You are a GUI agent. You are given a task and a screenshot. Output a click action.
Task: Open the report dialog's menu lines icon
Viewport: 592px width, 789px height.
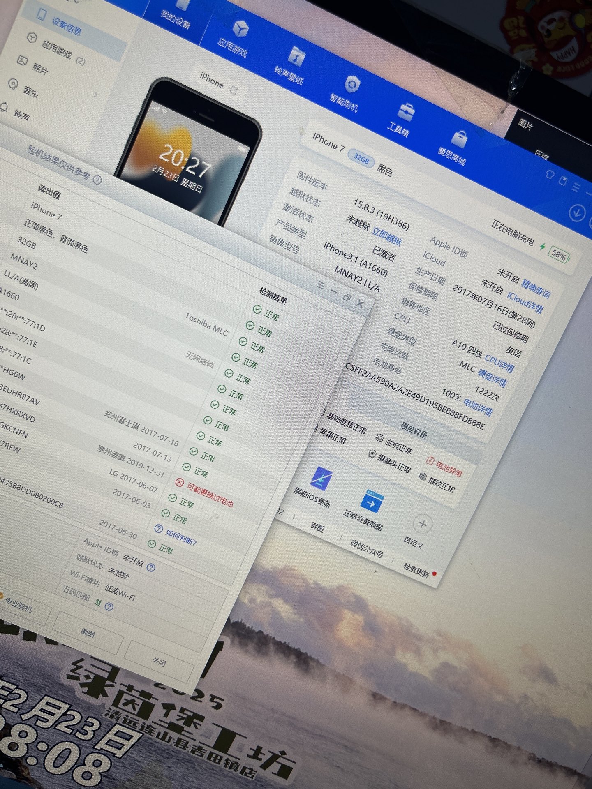[x=321, y=284]
